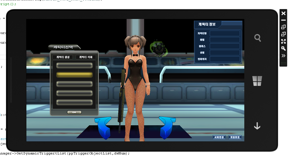Click the 캐릭터명 character name field
The image size is (288, 157).
point(225,33)
